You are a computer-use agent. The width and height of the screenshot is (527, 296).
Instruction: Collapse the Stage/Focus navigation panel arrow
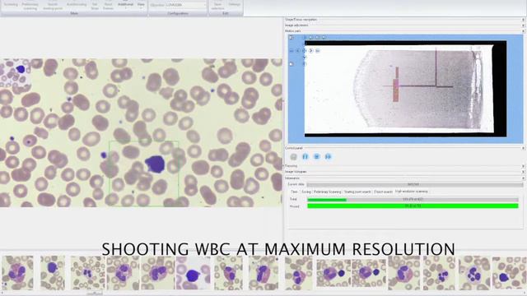click(523, 20)
